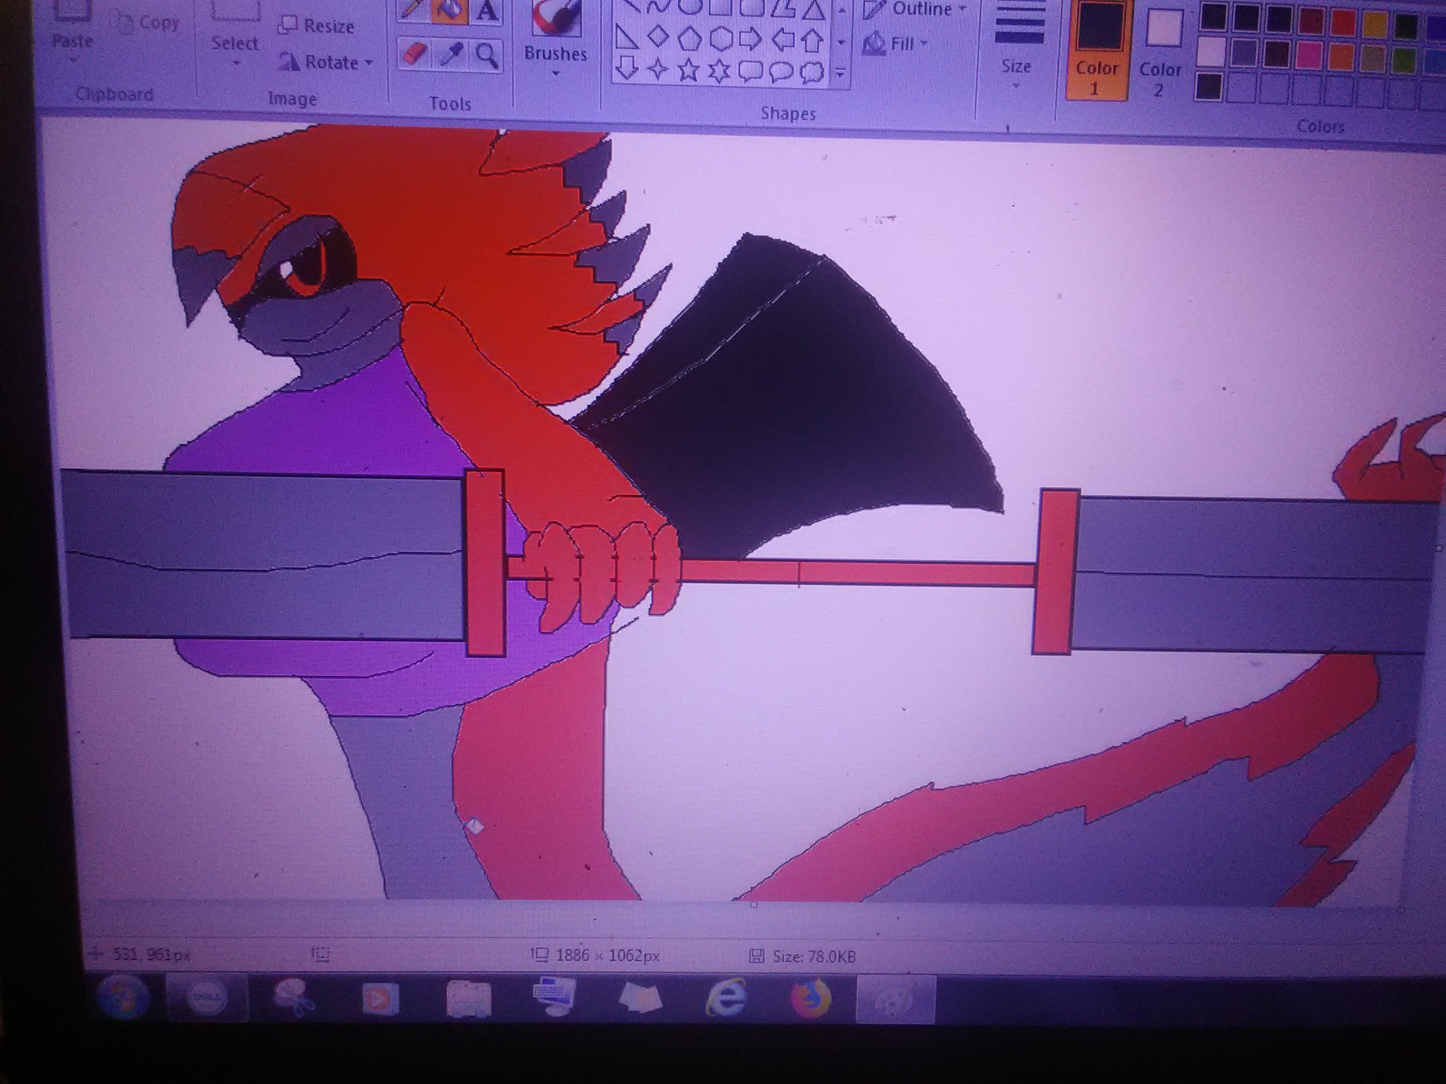The height and width of the screenshot is (1084, 1446).
Task: Choose the pentagon shape
Action: pyautogui.click(x=688, y=39)
